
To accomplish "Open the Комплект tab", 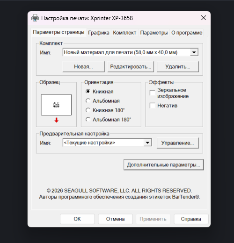I will pyautogui.click(x=124, y=33).
